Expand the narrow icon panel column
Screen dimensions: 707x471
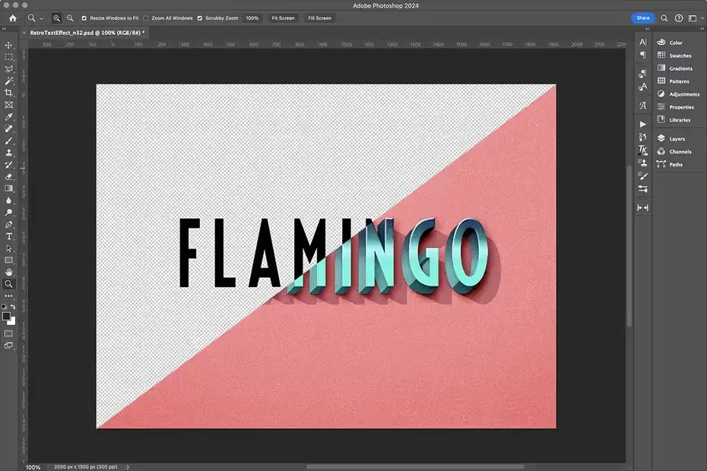coord(647,28)
